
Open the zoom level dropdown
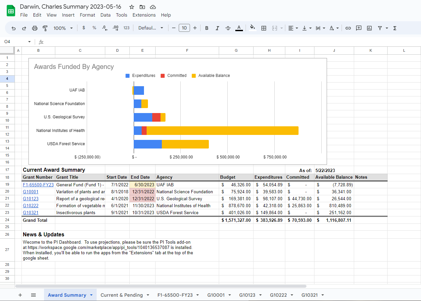pyautogui.click(x=63, y=28)
